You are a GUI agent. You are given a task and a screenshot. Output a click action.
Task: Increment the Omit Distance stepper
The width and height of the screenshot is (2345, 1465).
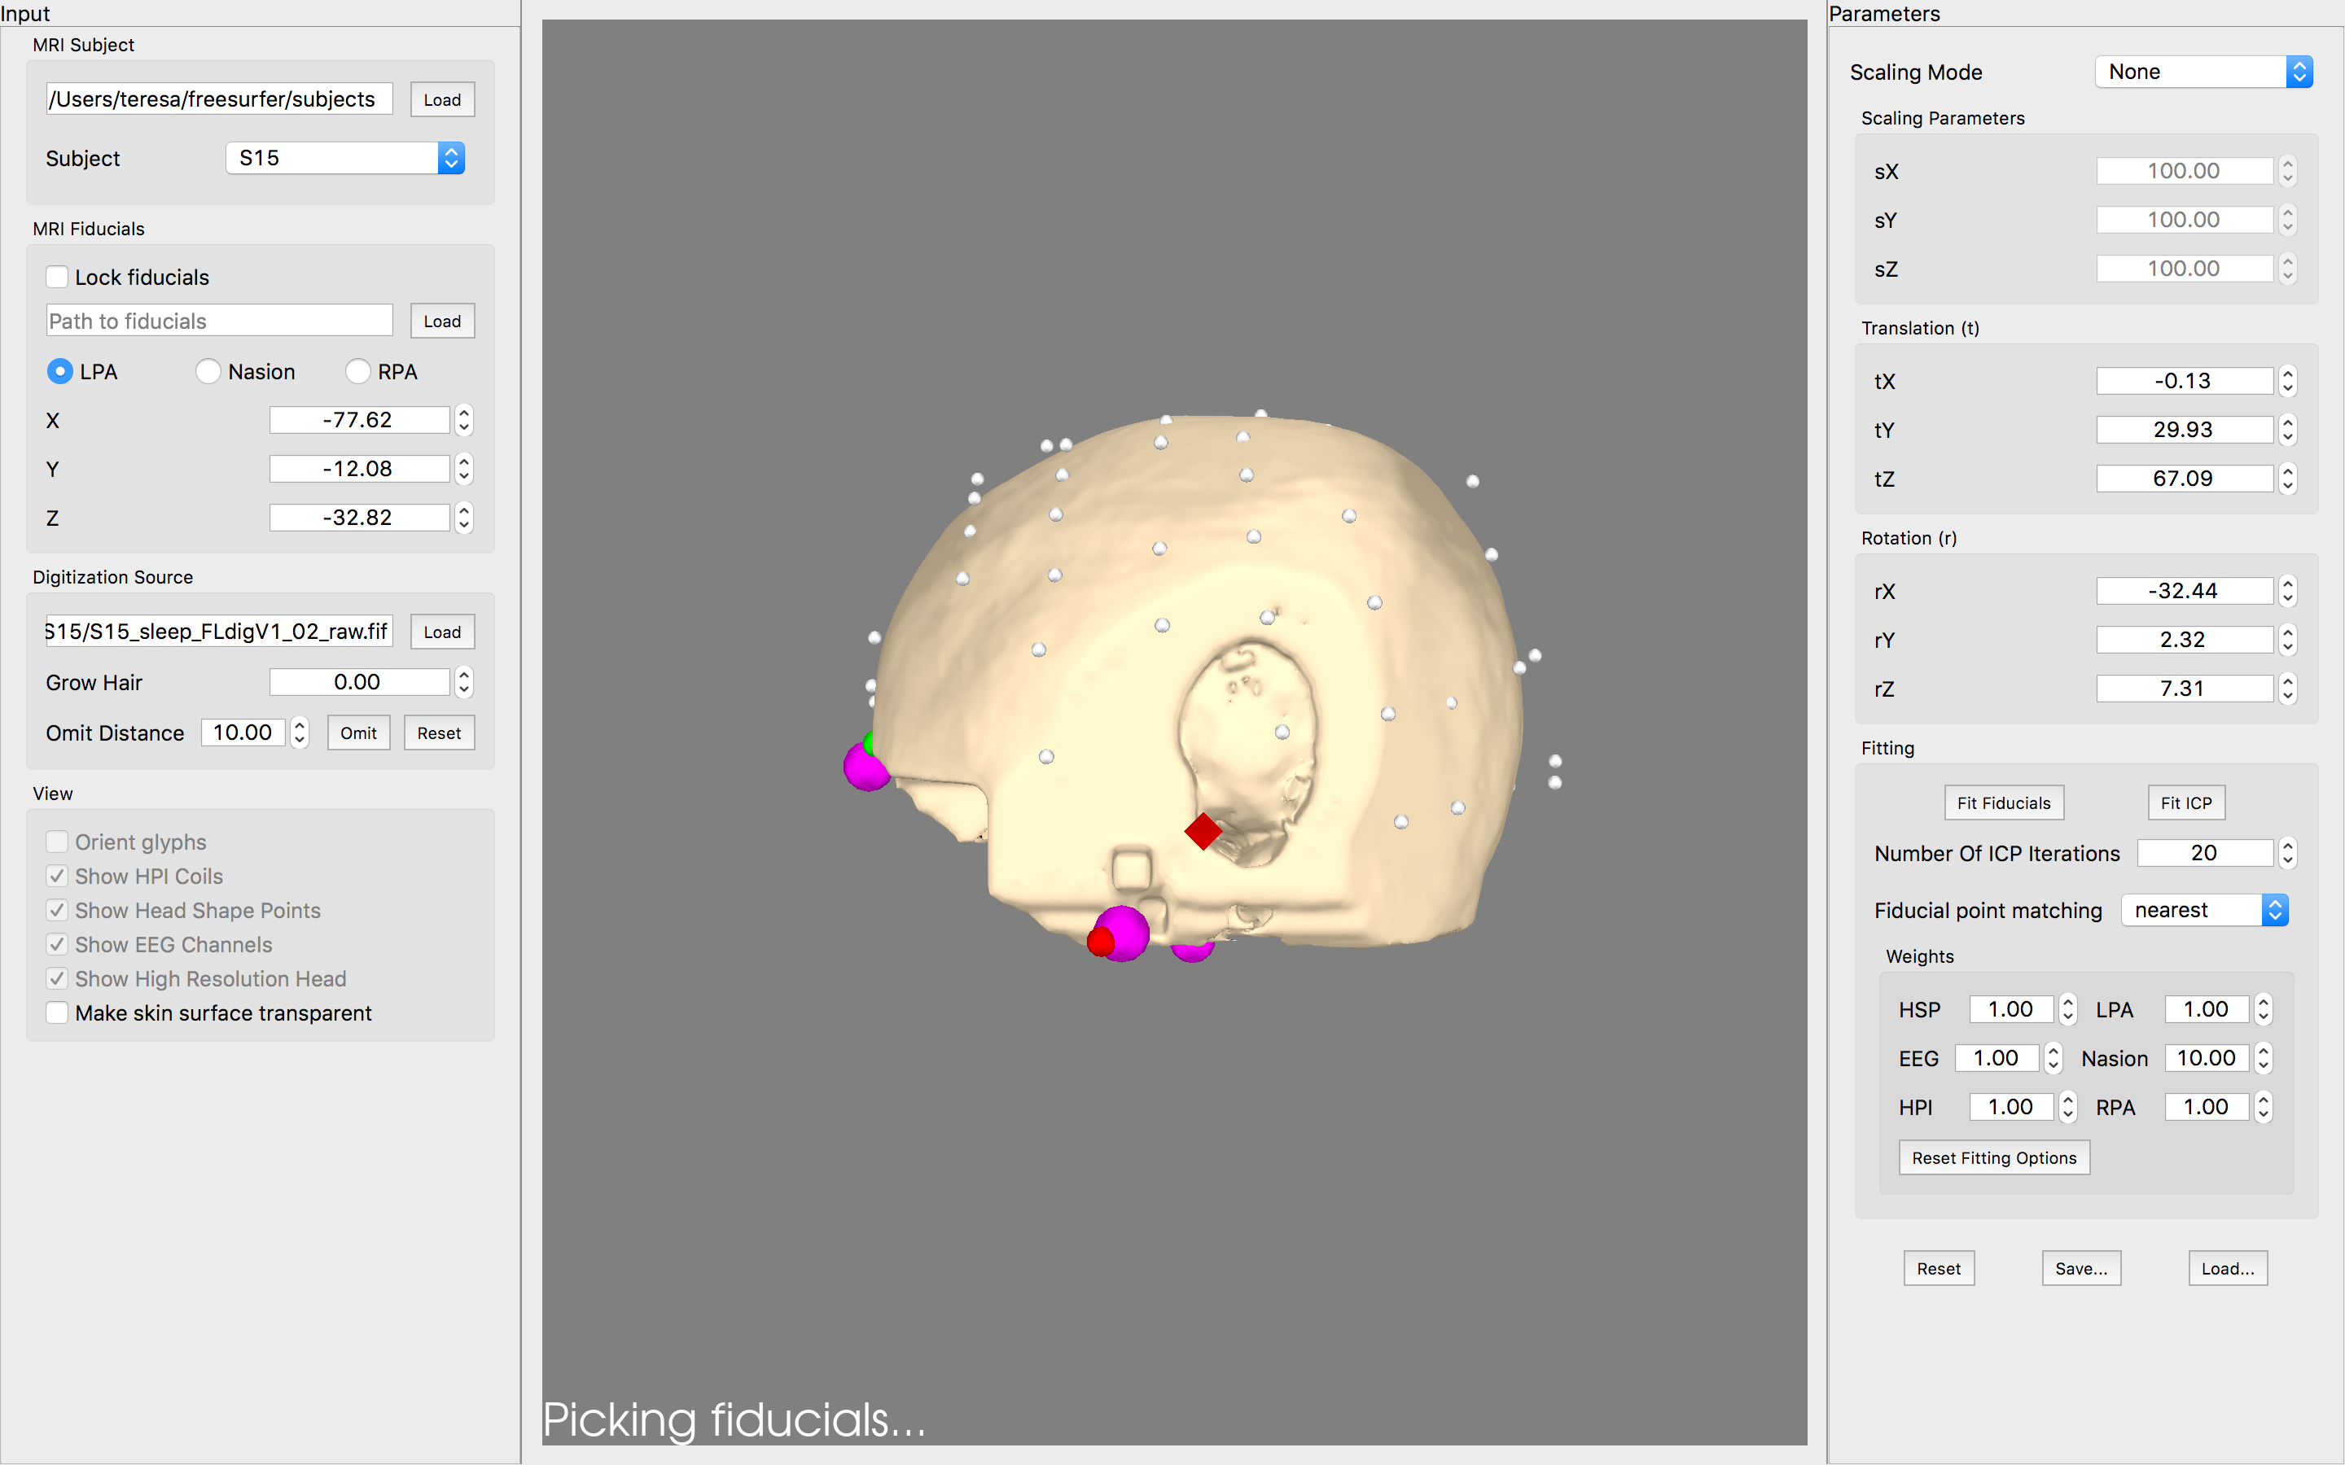(300, 726)
